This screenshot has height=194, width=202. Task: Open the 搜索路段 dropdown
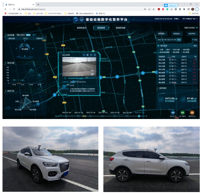tap(177, 34)
